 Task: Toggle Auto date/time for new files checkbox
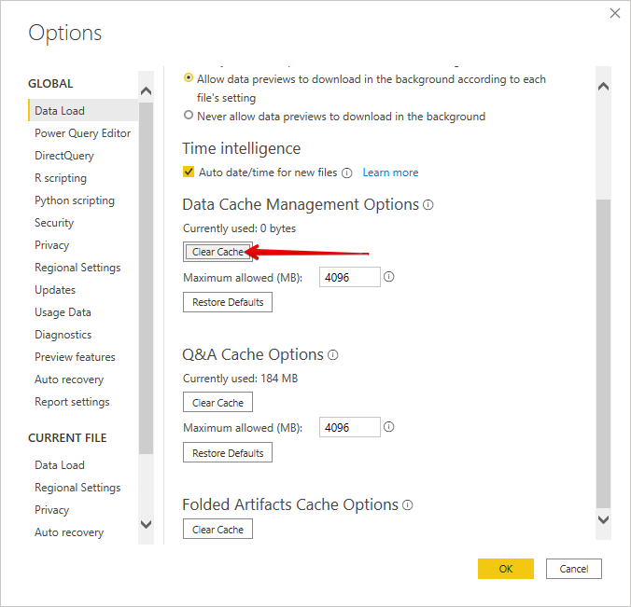tap(189, 172)
